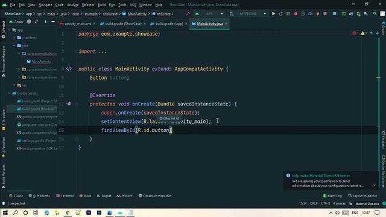
Task: Toggle the Build Variants side tab
Action: click(4, 177)
